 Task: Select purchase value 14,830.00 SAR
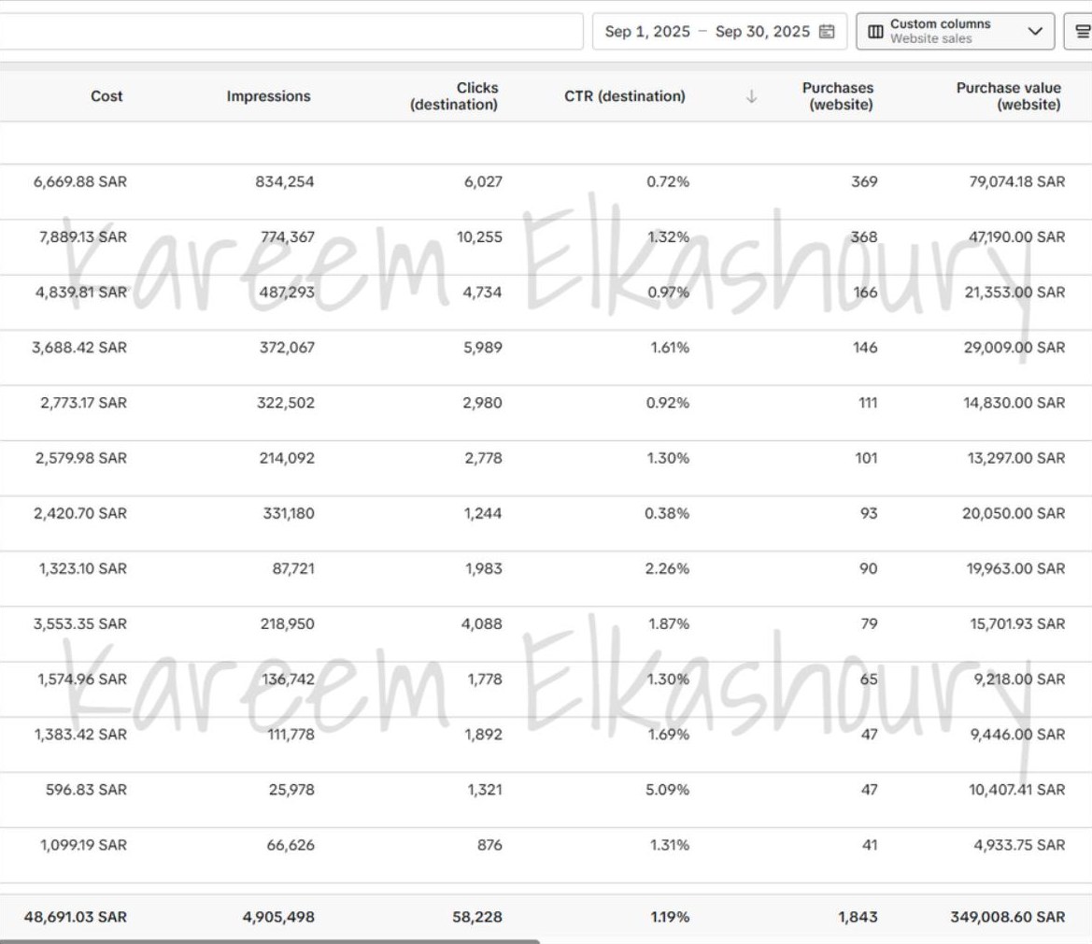pyautogui.click(x=1014, y=403)
